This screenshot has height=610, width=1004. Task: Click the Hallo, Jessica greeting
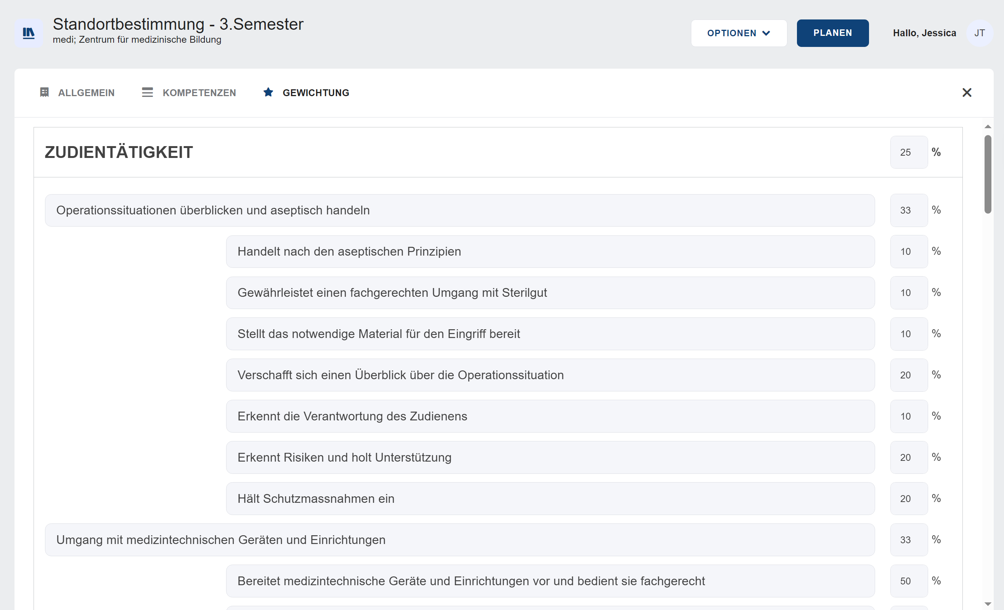point(924,33)
